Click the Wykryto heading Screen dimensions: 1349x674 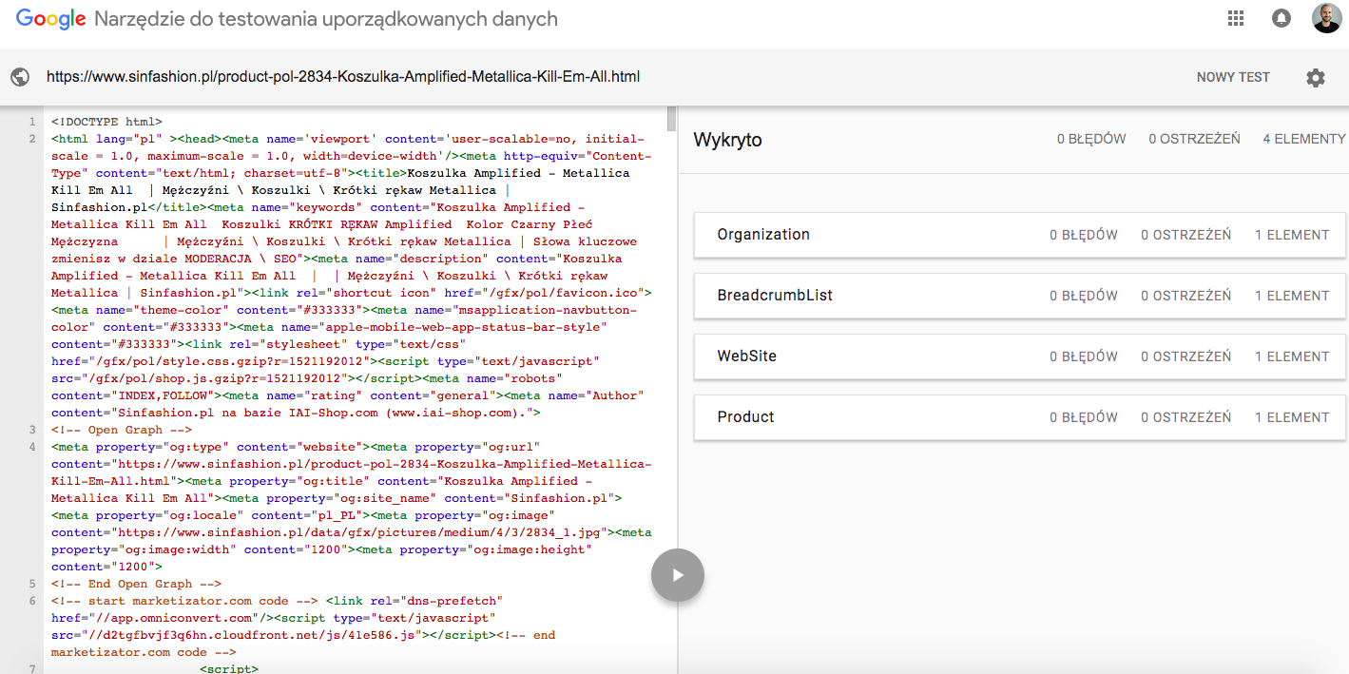(x=727, y=140)
